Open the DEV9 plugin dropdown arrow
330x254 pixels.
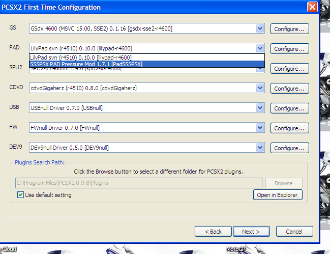tap(260, 148)
